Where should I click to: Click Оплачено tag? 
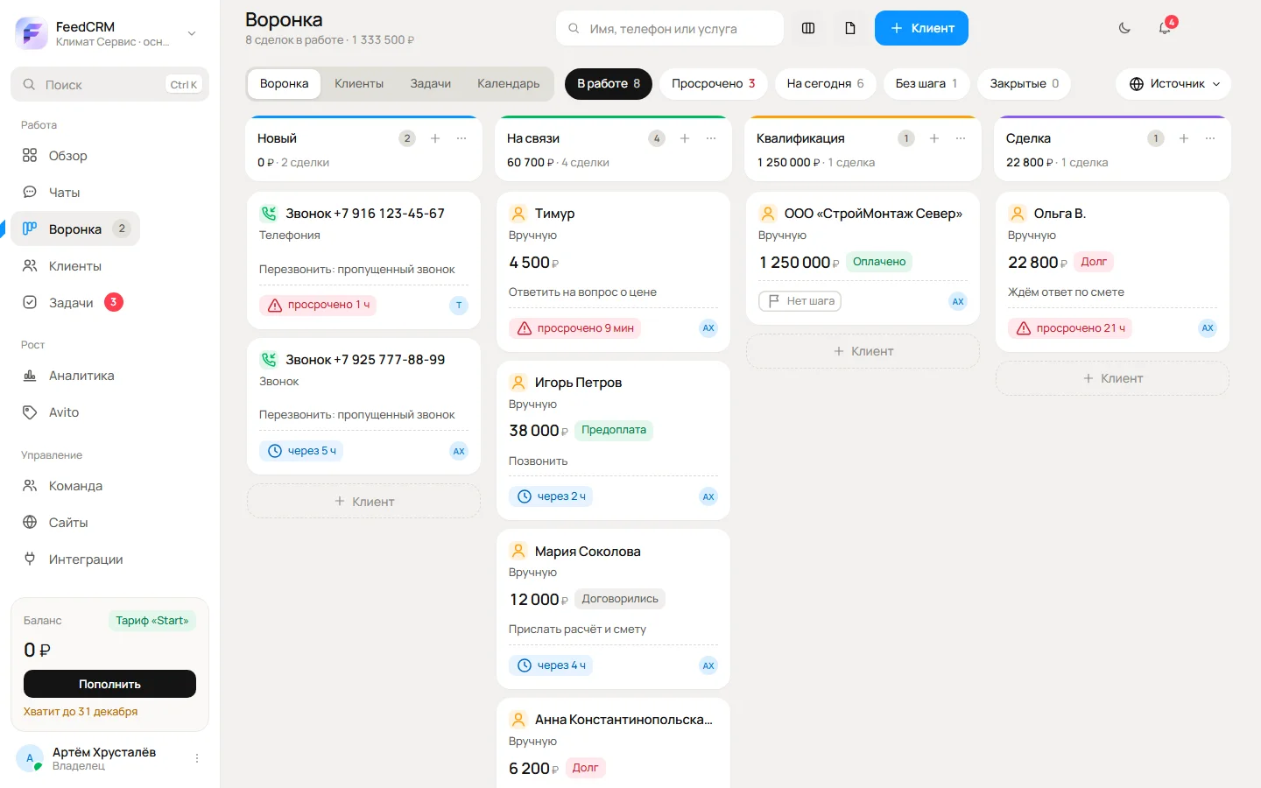[x=879, y=262]
